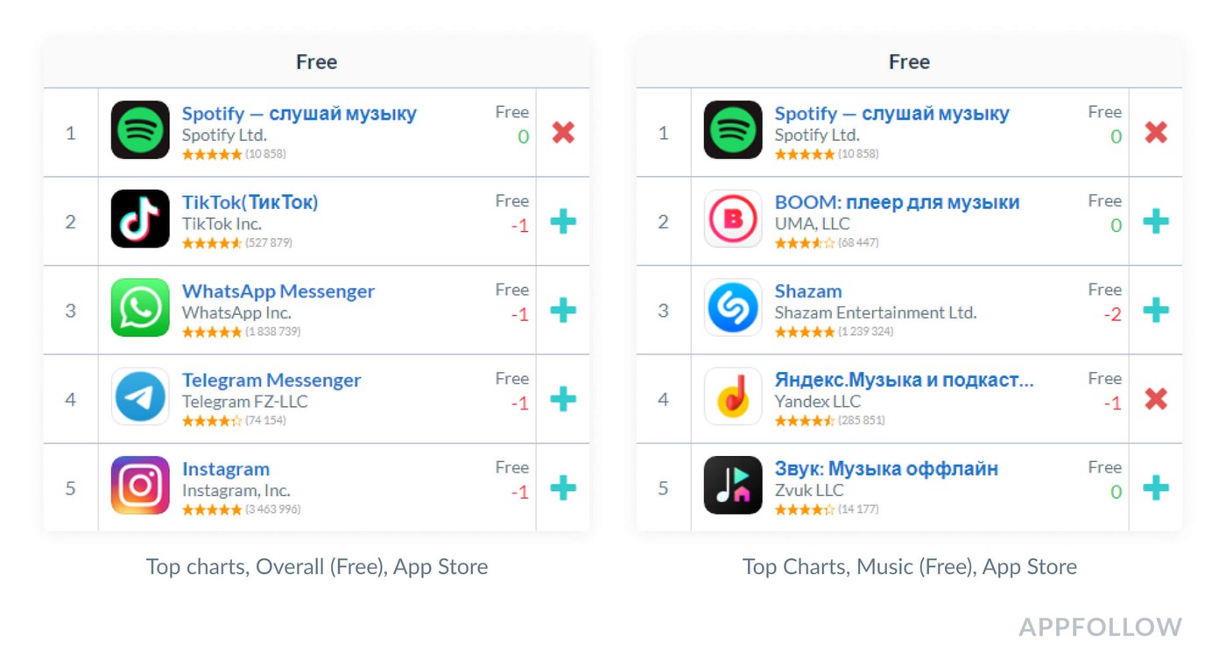Image resolution: width=1226 pixels, height=658 pixels.
Task: Click the Spotify icon in Music chart
Action: point(733,130)
